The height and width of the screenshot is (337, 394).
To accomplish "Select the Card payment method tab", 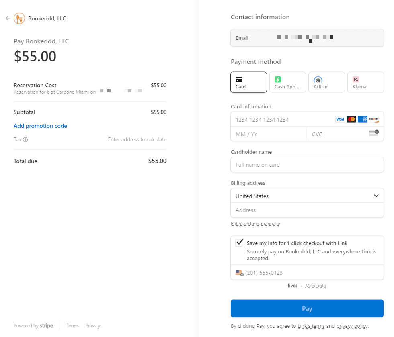I will 248,82.
